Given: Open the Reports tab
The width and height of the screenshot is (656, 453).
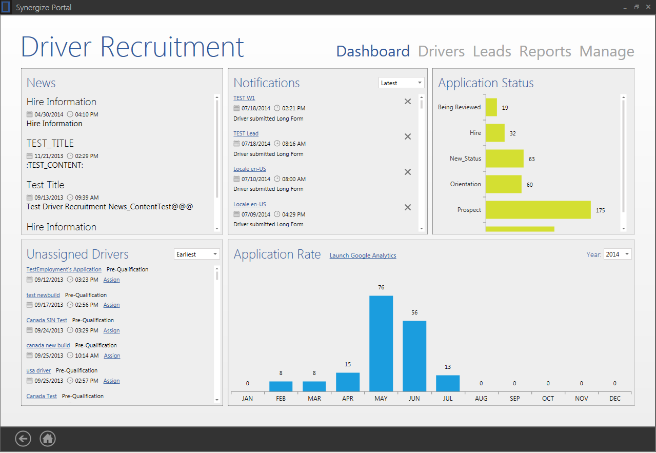Looking at the screenshot, I should point(545,51).
